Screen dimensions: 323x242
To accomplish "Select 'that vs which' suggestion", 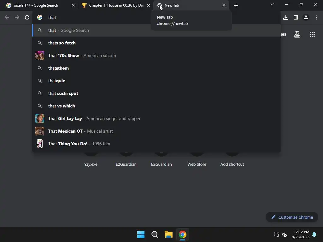I will click(x=156, y=106).
